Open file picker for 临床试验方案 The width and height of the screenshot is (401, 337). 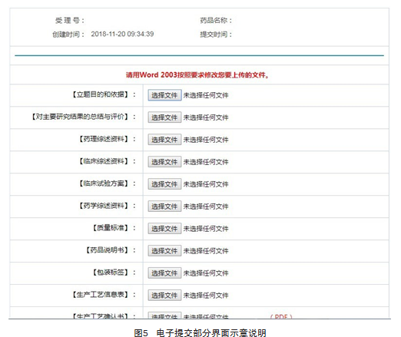click(164, 184)
